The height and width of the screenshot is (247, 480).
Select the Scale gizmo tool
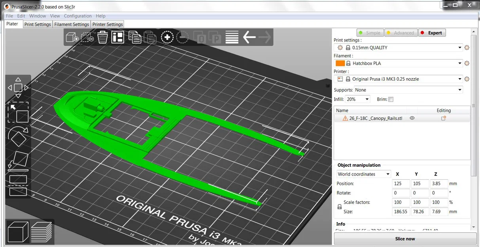18,113
